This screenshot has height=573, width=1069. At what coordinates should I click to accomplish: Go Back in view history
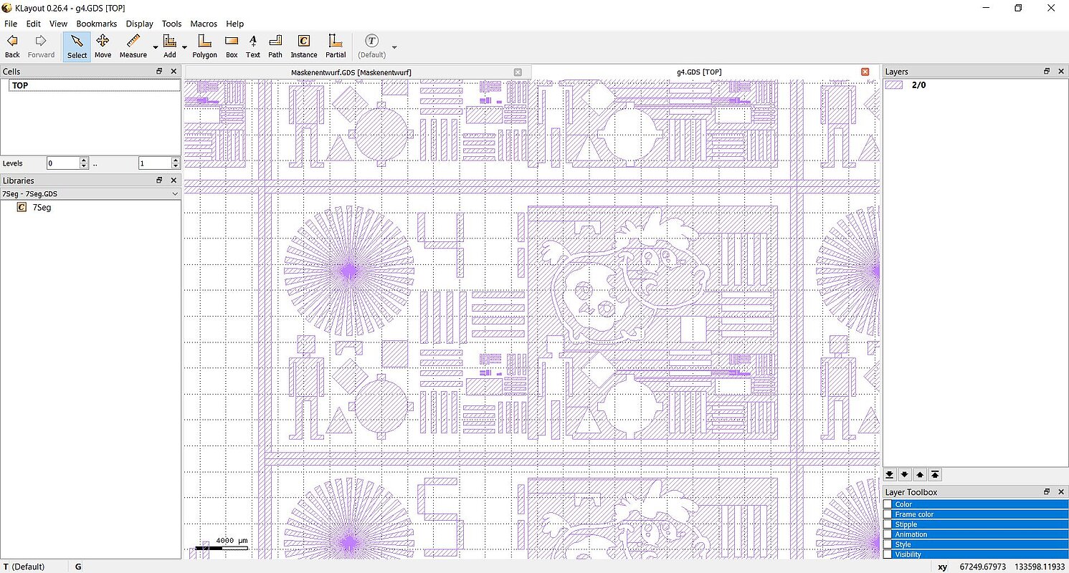pos(12,47)
